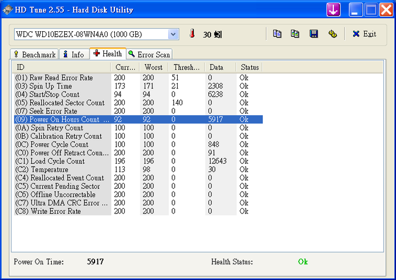The height and width of the screenshot is (280, 396).
Task: Click the purple download arrow title bar button
Action: tap(333, 10)
